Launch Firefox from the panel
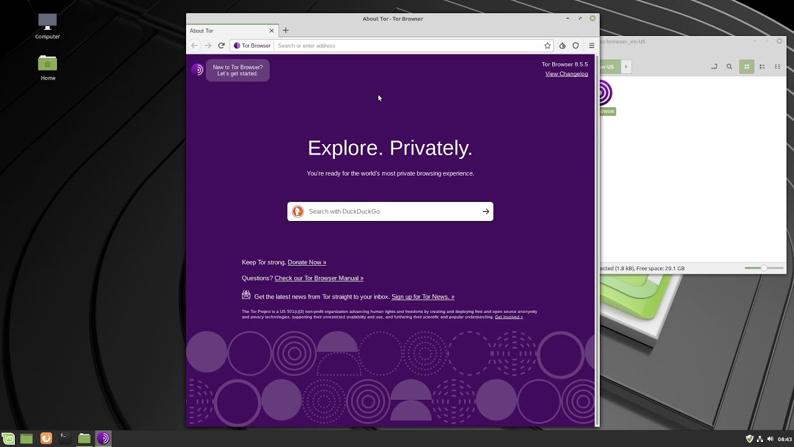 46,438
